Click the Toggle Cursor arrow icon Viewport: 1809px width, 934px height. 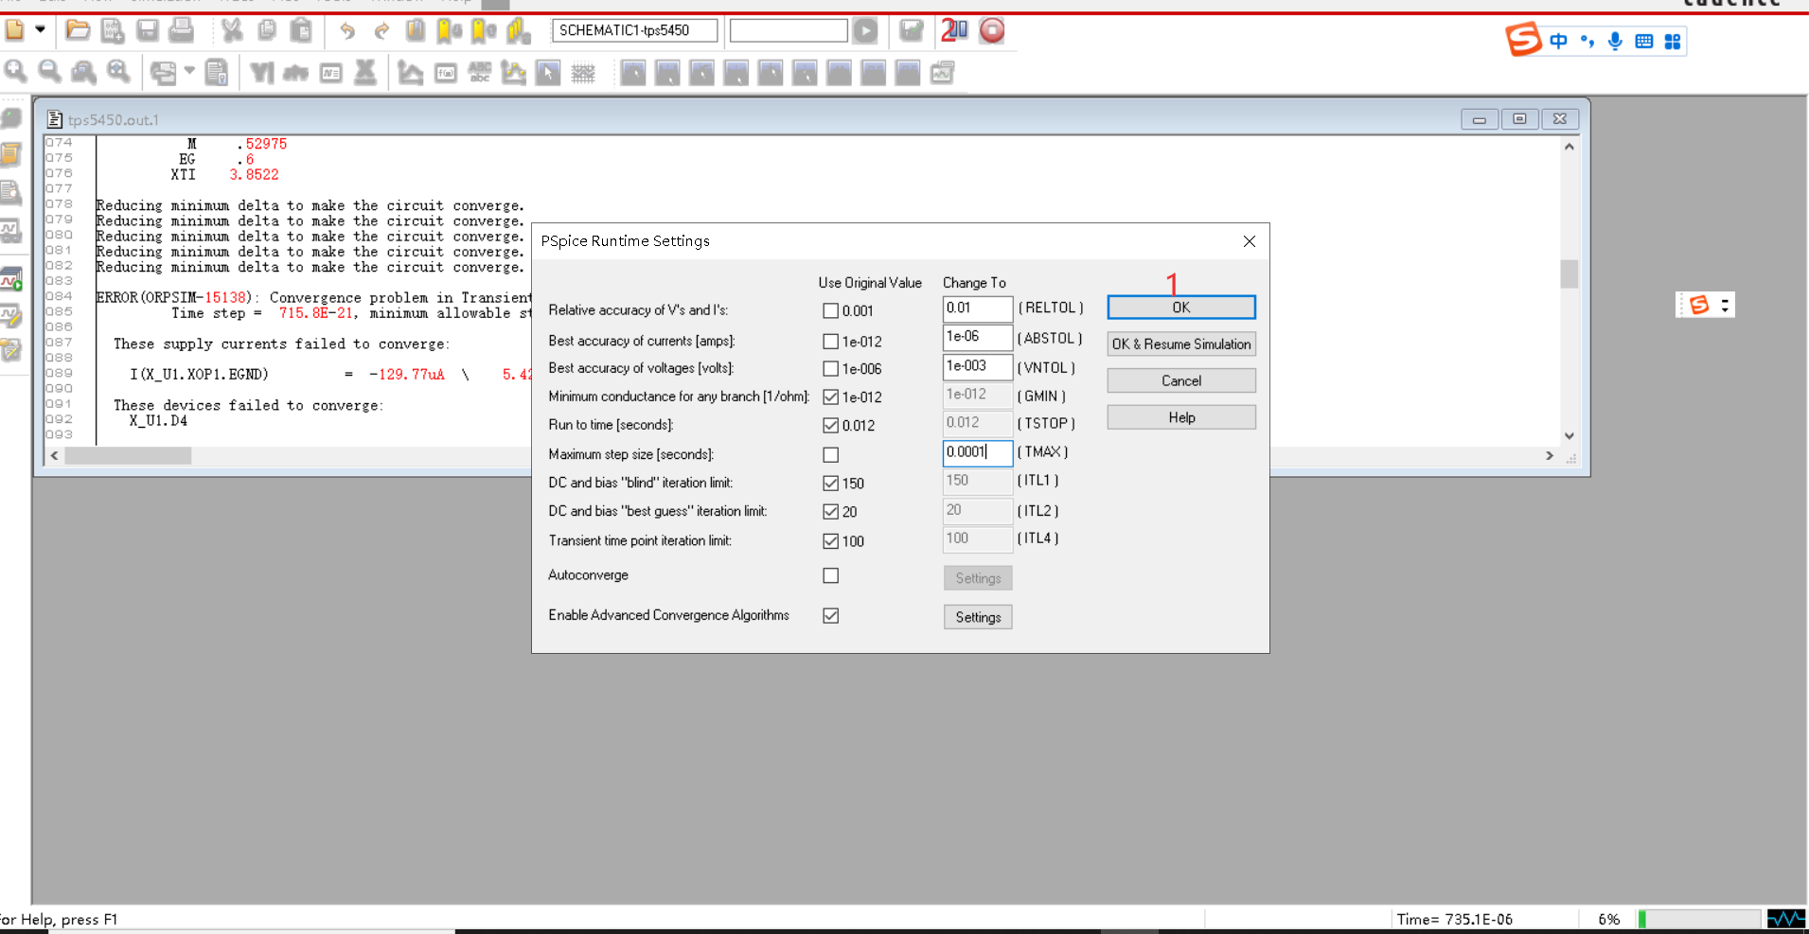tap(548, 72)
